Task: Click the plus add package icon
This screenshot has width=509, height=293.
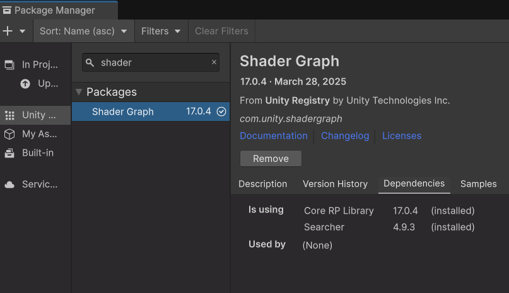Action: pos(8,31)
